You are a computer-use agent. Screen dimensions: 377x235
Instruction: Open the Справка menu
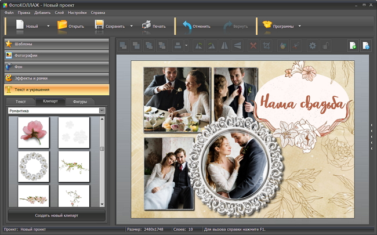98,13
